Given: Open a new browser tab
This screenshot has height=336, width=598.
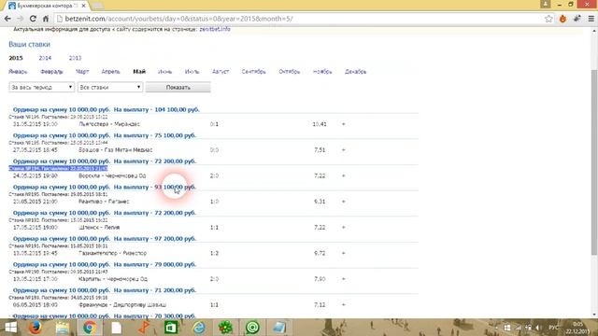Looking at the screenshot, I should [98, 6].
